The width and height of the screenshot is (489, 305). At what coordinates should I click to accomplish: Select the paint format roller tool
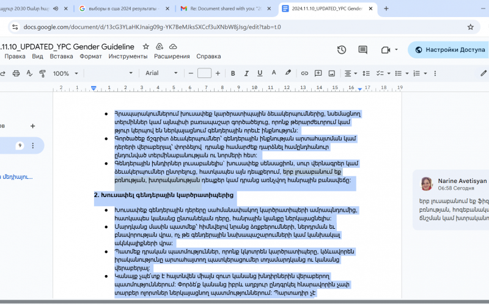[42, 73]
